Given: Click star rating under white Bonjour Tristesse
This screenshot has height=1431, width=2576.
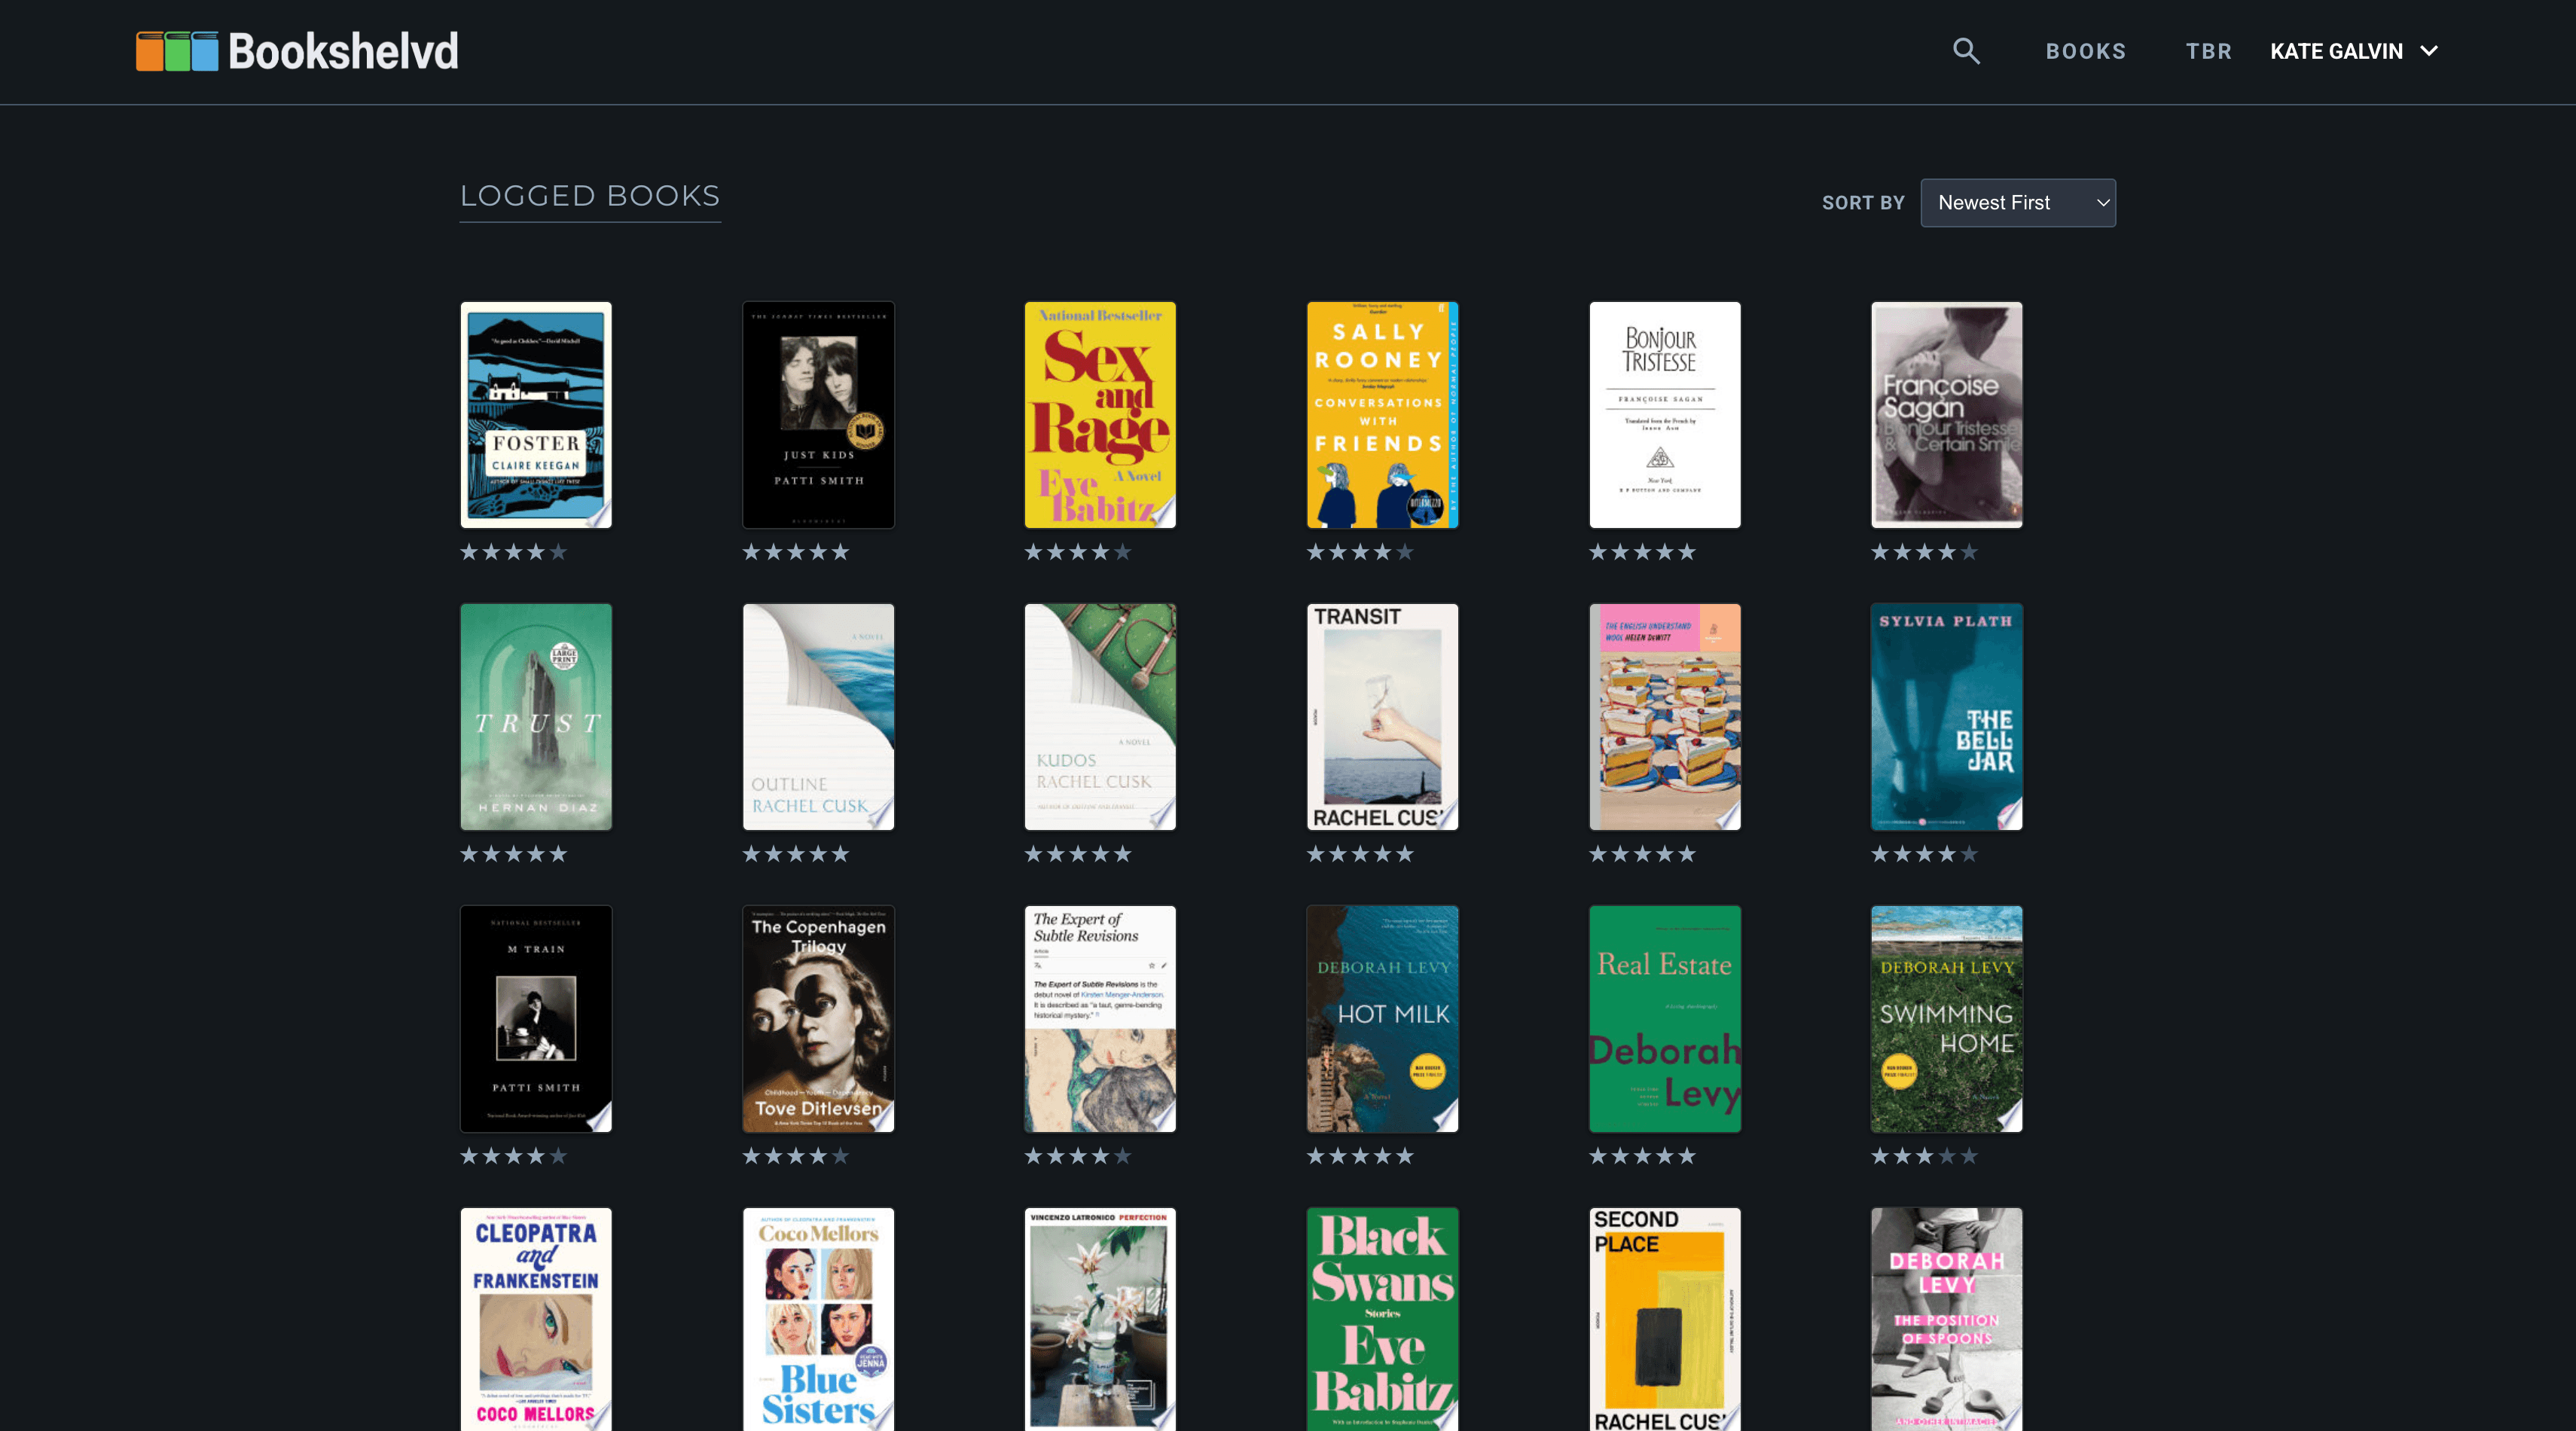Looking at the screenshot, I should point(1643,552).
